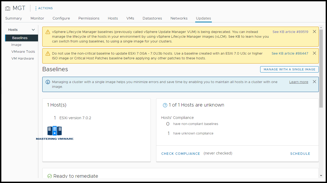327x183 pixels.
Task: Click the 'Baselines' page heading
Action: pos(55,69)
